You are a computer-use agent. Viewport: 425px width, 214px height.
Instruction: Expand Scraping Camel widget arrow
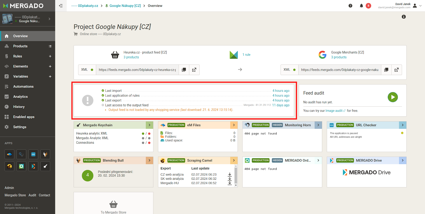point(234,160)
